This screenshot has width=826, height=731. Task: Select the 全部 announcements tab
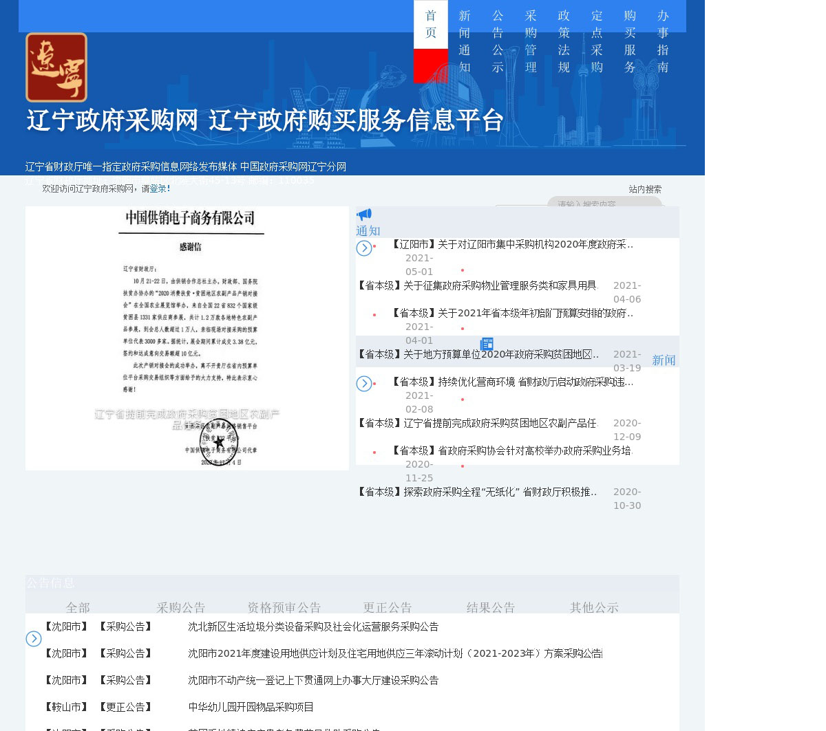(78, 607)
